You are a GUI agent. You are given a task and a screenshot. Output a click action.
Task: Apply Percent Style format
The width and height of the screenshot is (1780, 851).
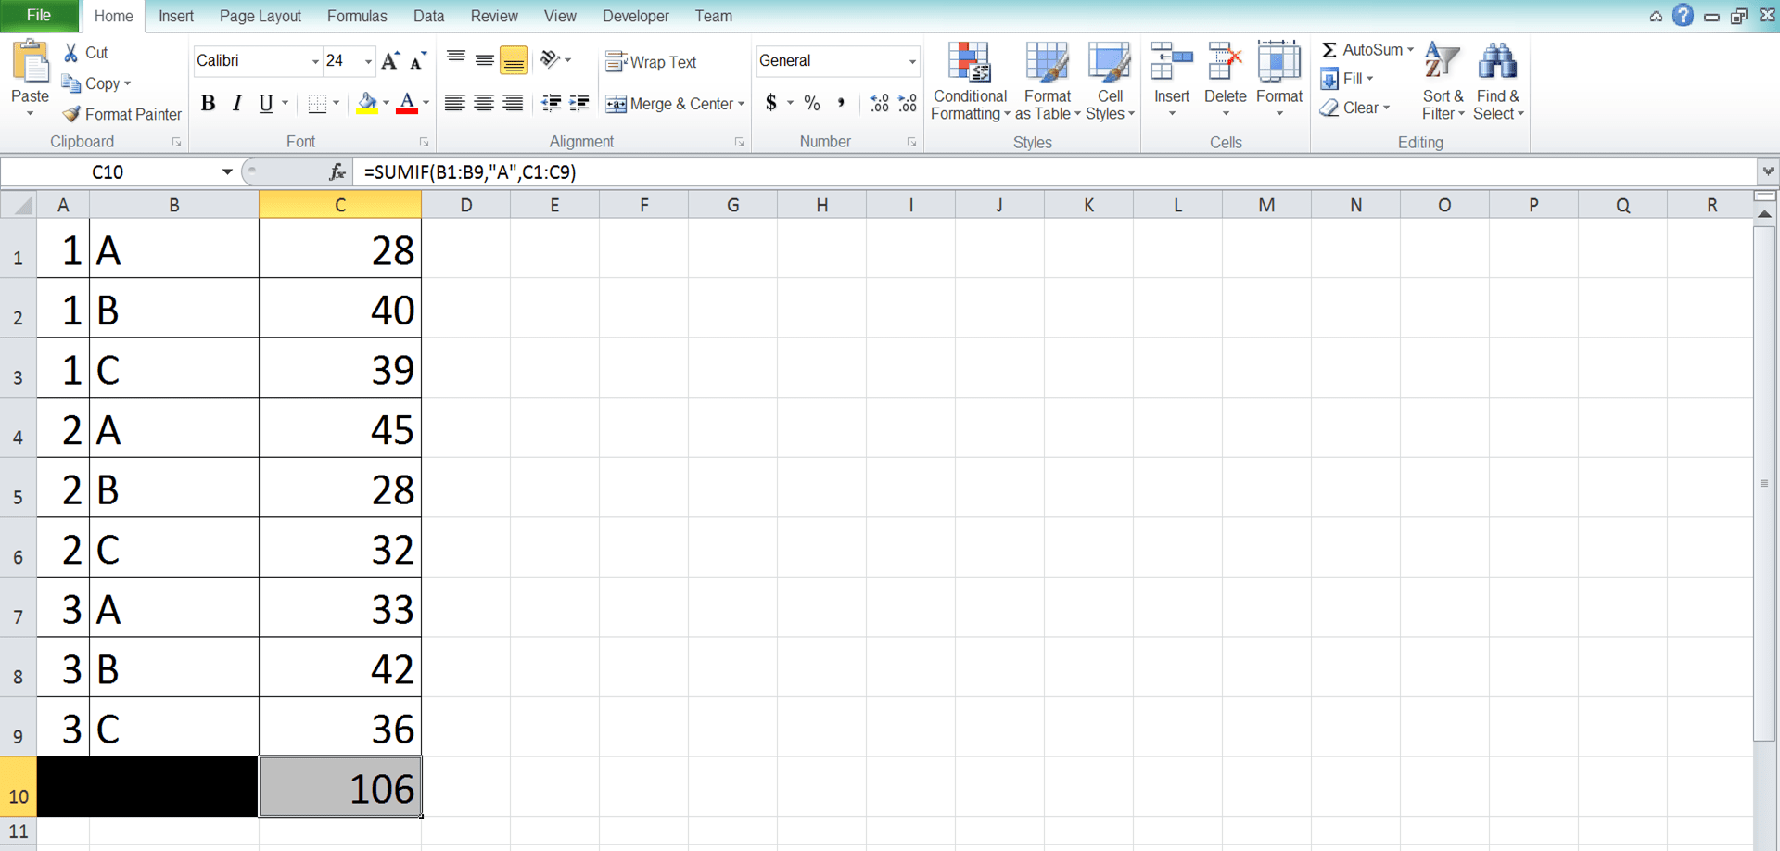tap(812, 103)
